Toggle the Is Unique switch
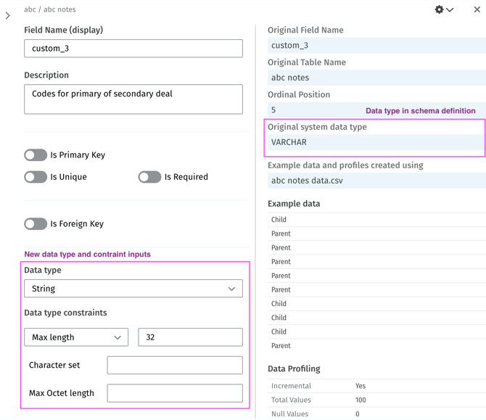The image size is (486, 420). [x=36, y=177]
